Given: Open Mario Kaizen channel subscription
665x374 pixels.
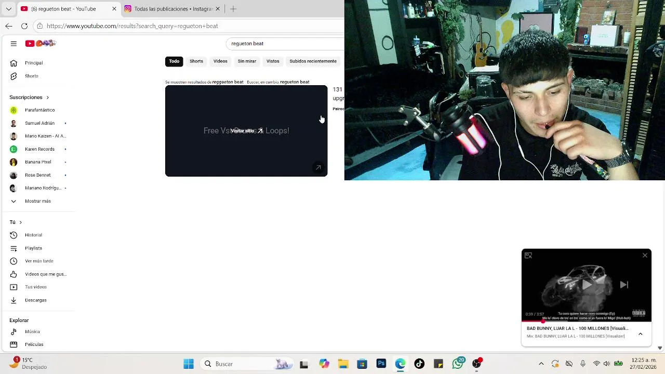Looking at the screenshot, I should (37, 136).
